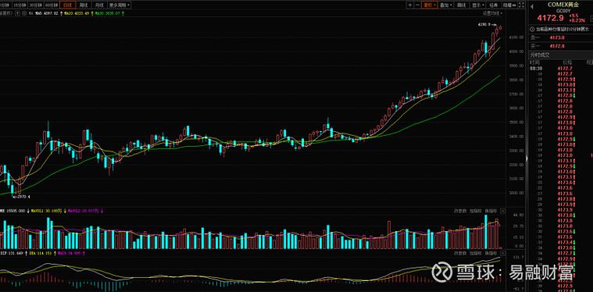Click the price 4172.9 in quote header
This screenshot has height=292, width=593.
tap(552, 17)
